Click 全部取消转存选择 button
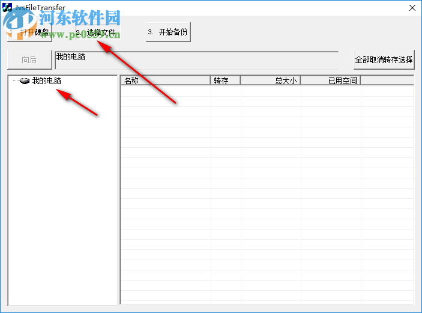Image resolution: width=422 pixels, height=313 pixels. (x=384, y=59)
